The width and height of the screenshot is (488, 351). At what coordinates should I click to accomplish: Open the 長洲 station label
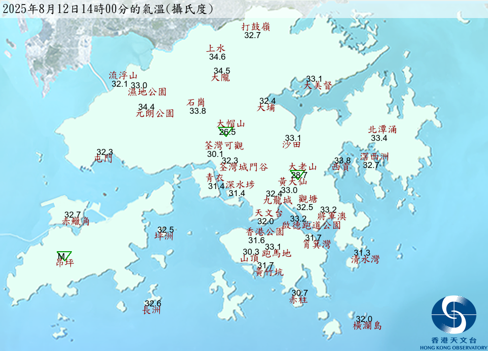pos(152,310)
